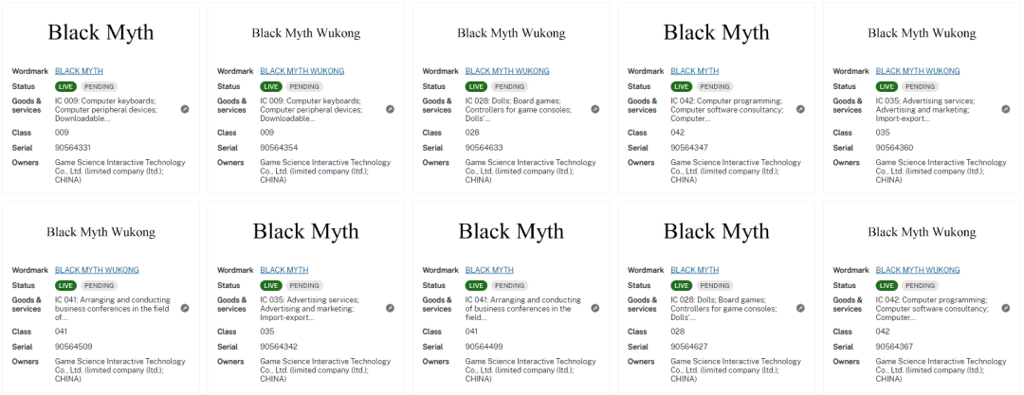The width and height of the screenshot is (1024, 395).
Task: Open BLACK MYTH WUKONG link for serial 90564360
Action: coord(918,71)
